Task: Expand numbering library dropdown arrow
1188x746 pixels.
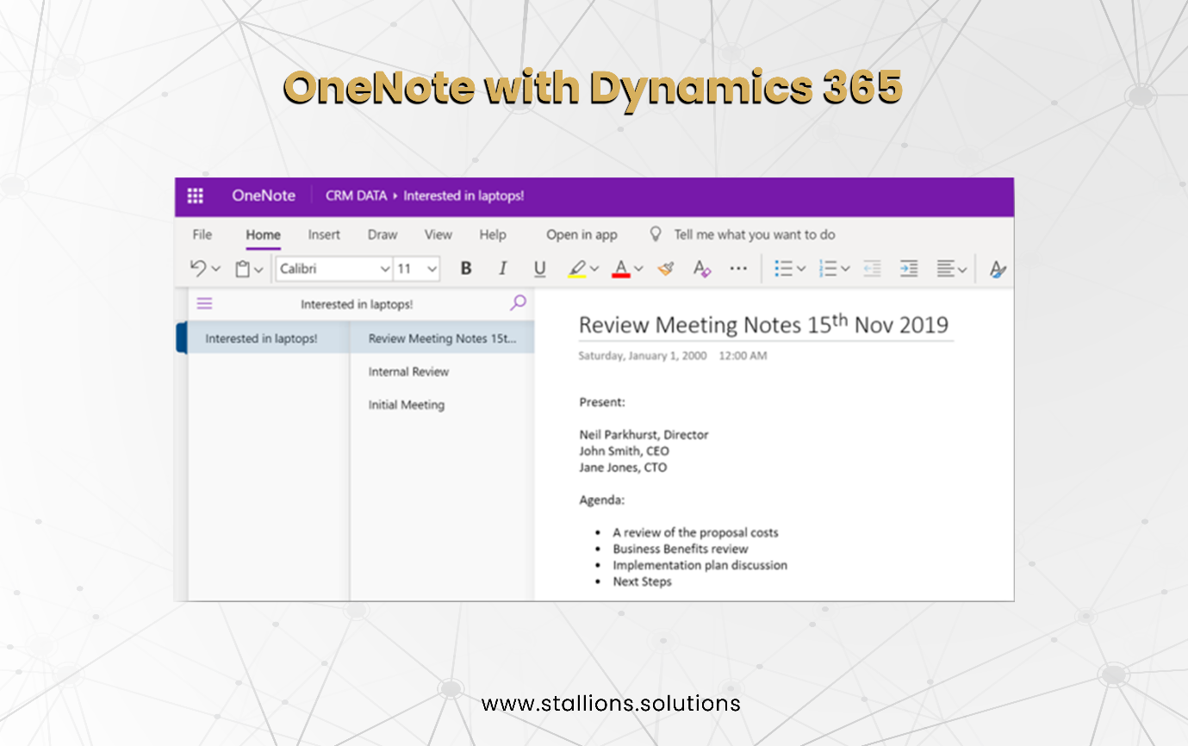Action: (845, 269)
